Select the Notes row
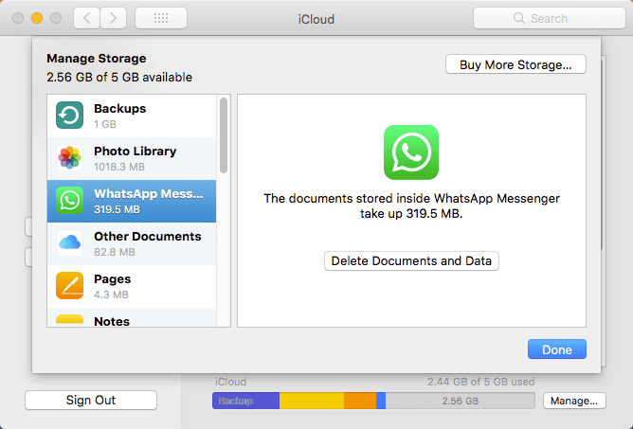This screenshot has width=633, height=429. pos(132,317)
